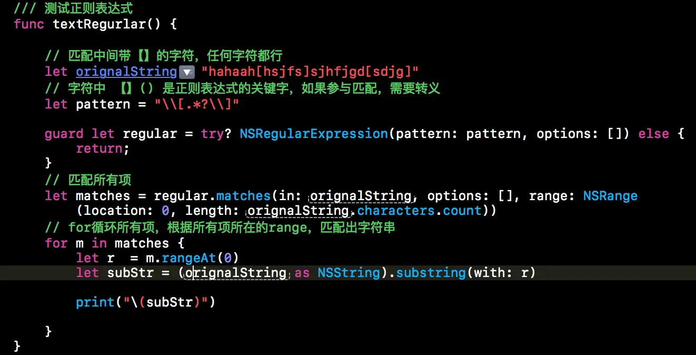Click the underlined orignalString variable declaration
The image size is (696, 355).
[126, 72]
